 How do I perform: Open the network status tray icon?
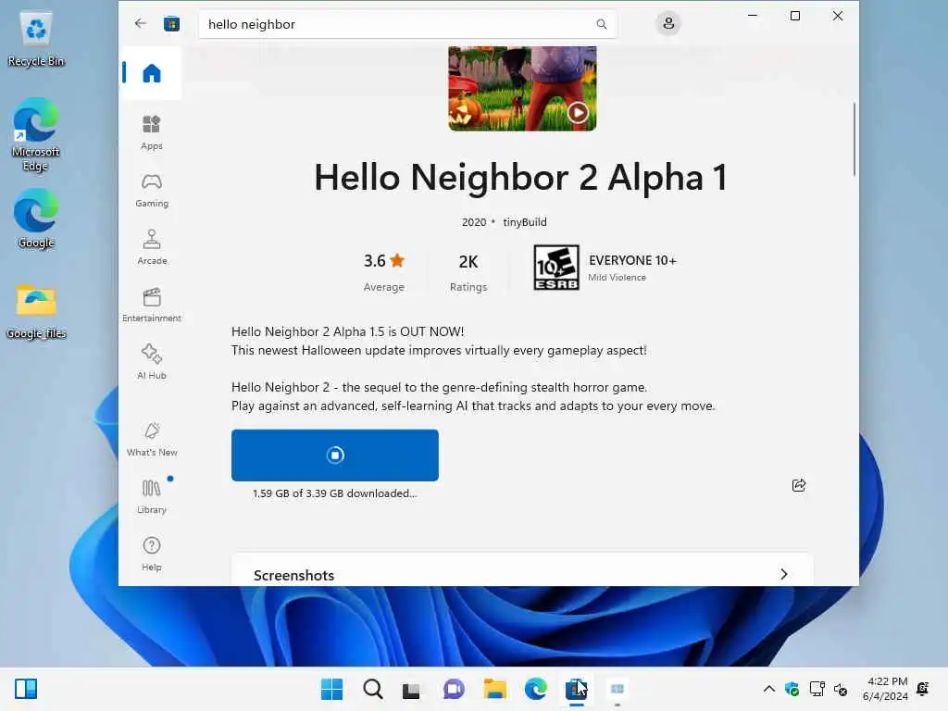[817, 689]
